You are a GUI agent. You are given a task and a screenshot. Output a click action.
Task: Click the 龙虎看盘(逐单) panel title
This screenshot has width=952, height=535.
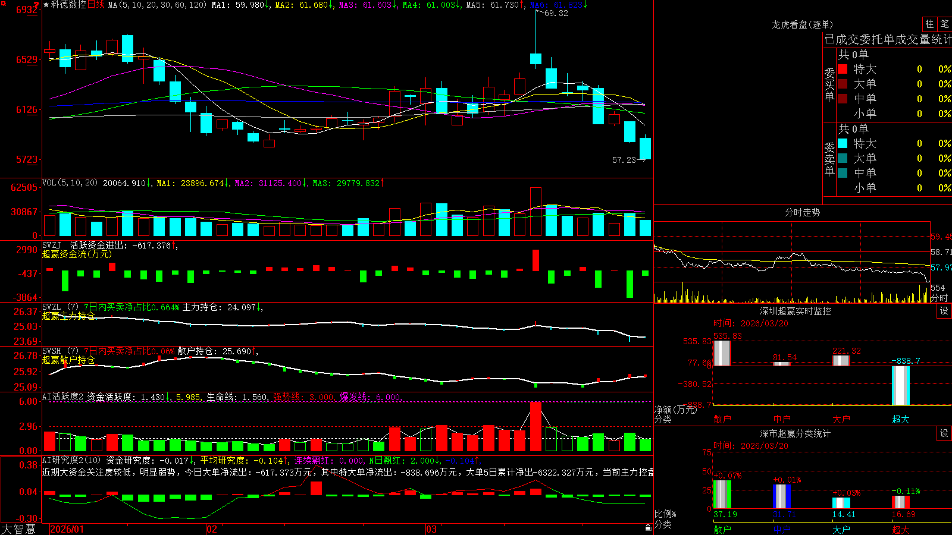point(802,24)
